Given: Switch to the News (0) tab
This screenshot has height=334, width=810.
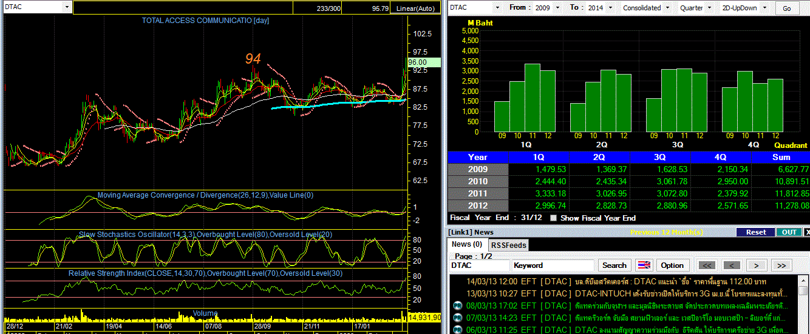Looking at the screenshot, I should 466,244.
